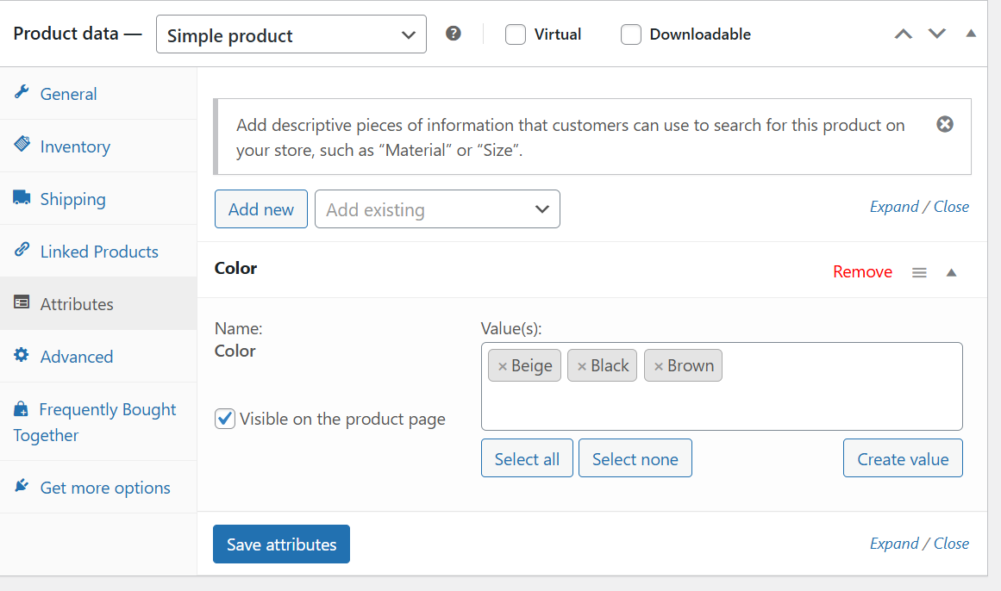1001x591 pixels.
Task: Dismiss the attributes info notice
Action: (x=945, y=124)
